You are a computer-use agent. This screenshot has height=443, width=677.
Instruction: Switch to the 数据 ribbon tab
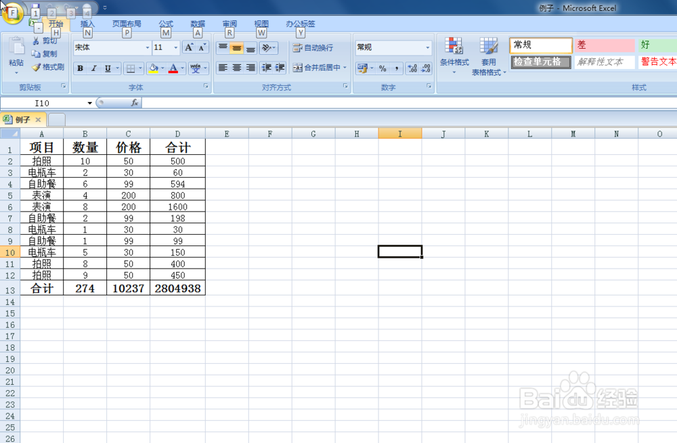tap(198, 24)
